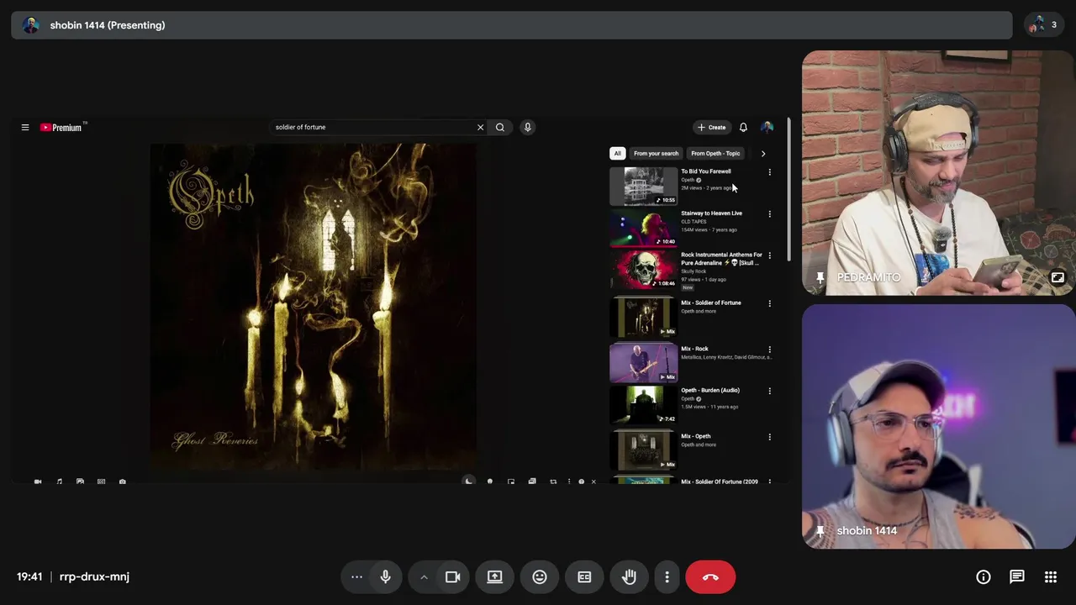Click the search magnifier button
Screen dimensions: 1076x605
tap(500, 128)
